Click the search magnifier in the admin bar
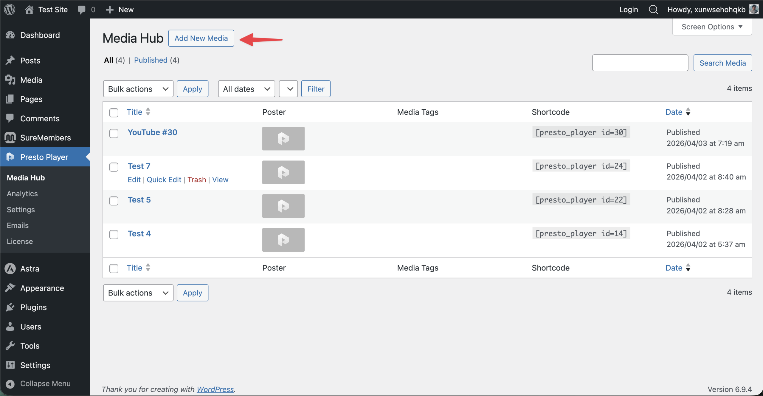Image resolution: width=763 pixels, height=396 pixels. click(653, 9)
